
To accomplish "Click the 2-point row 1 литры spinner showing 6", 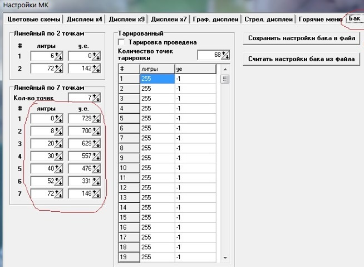I will tap(58, 56).
